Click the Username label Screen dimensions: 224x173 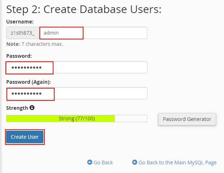20,22
